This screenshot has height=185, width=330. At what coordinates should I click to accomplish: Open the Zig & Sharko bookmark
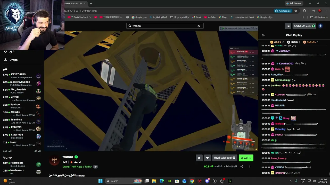coord(79,17)
